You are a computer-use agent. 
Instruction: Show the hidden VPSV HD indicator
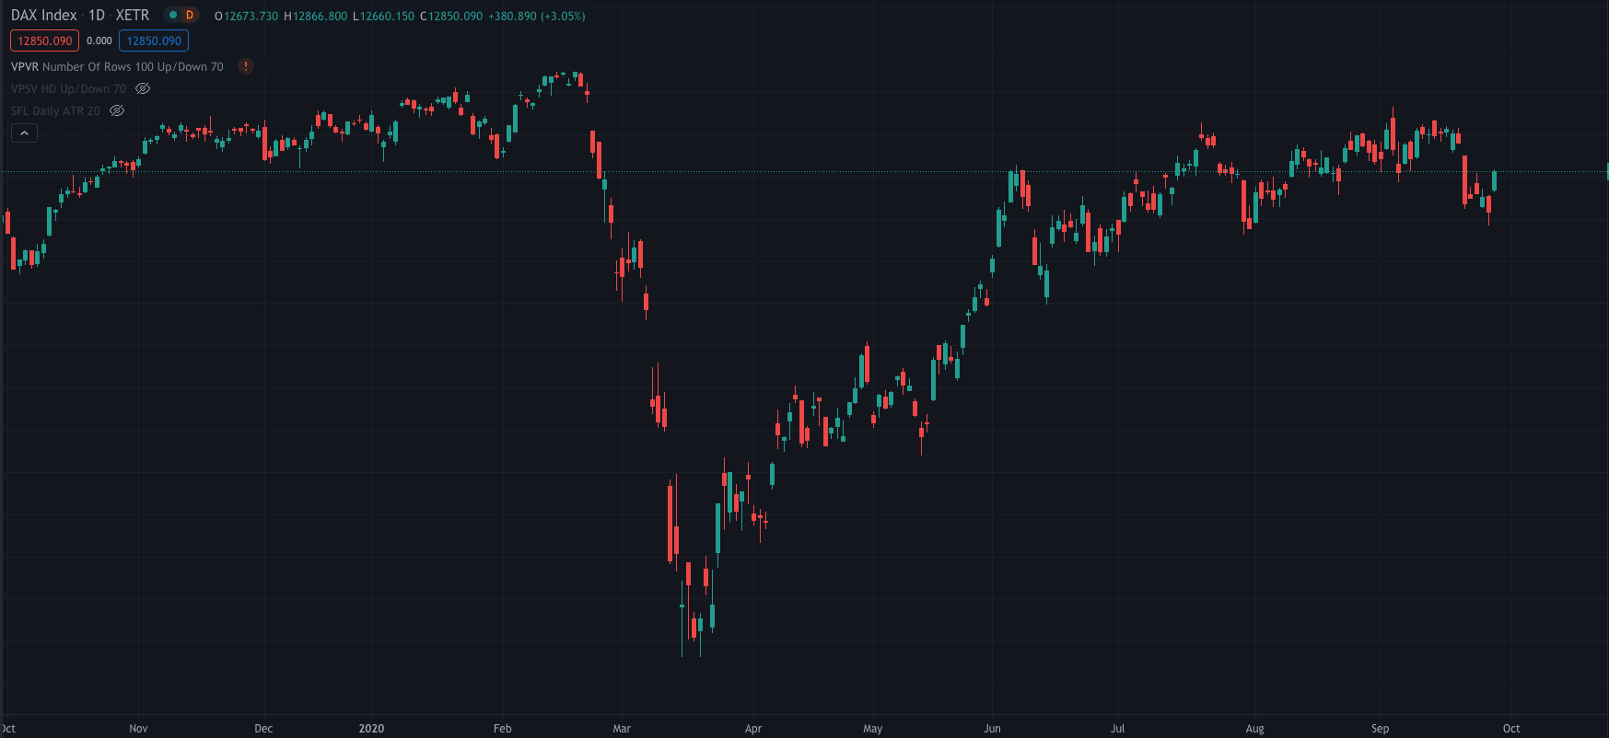tap(143, 88)
